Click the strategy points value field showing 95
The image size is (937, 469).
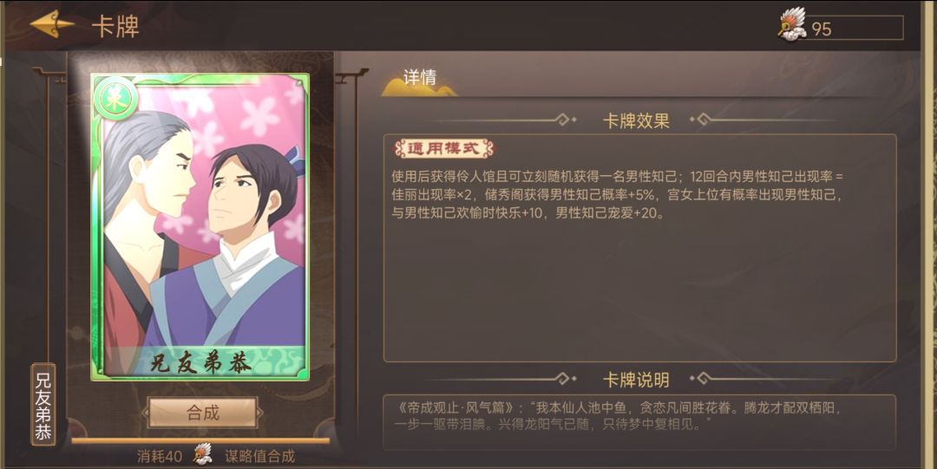[x=852, y=28]
